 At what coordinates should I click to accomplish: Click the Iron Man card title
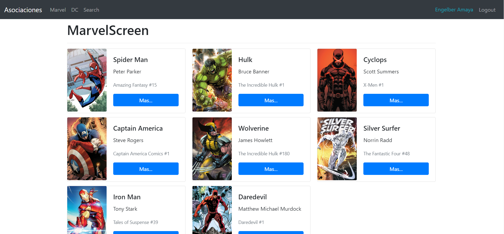(x=127, y=197)
